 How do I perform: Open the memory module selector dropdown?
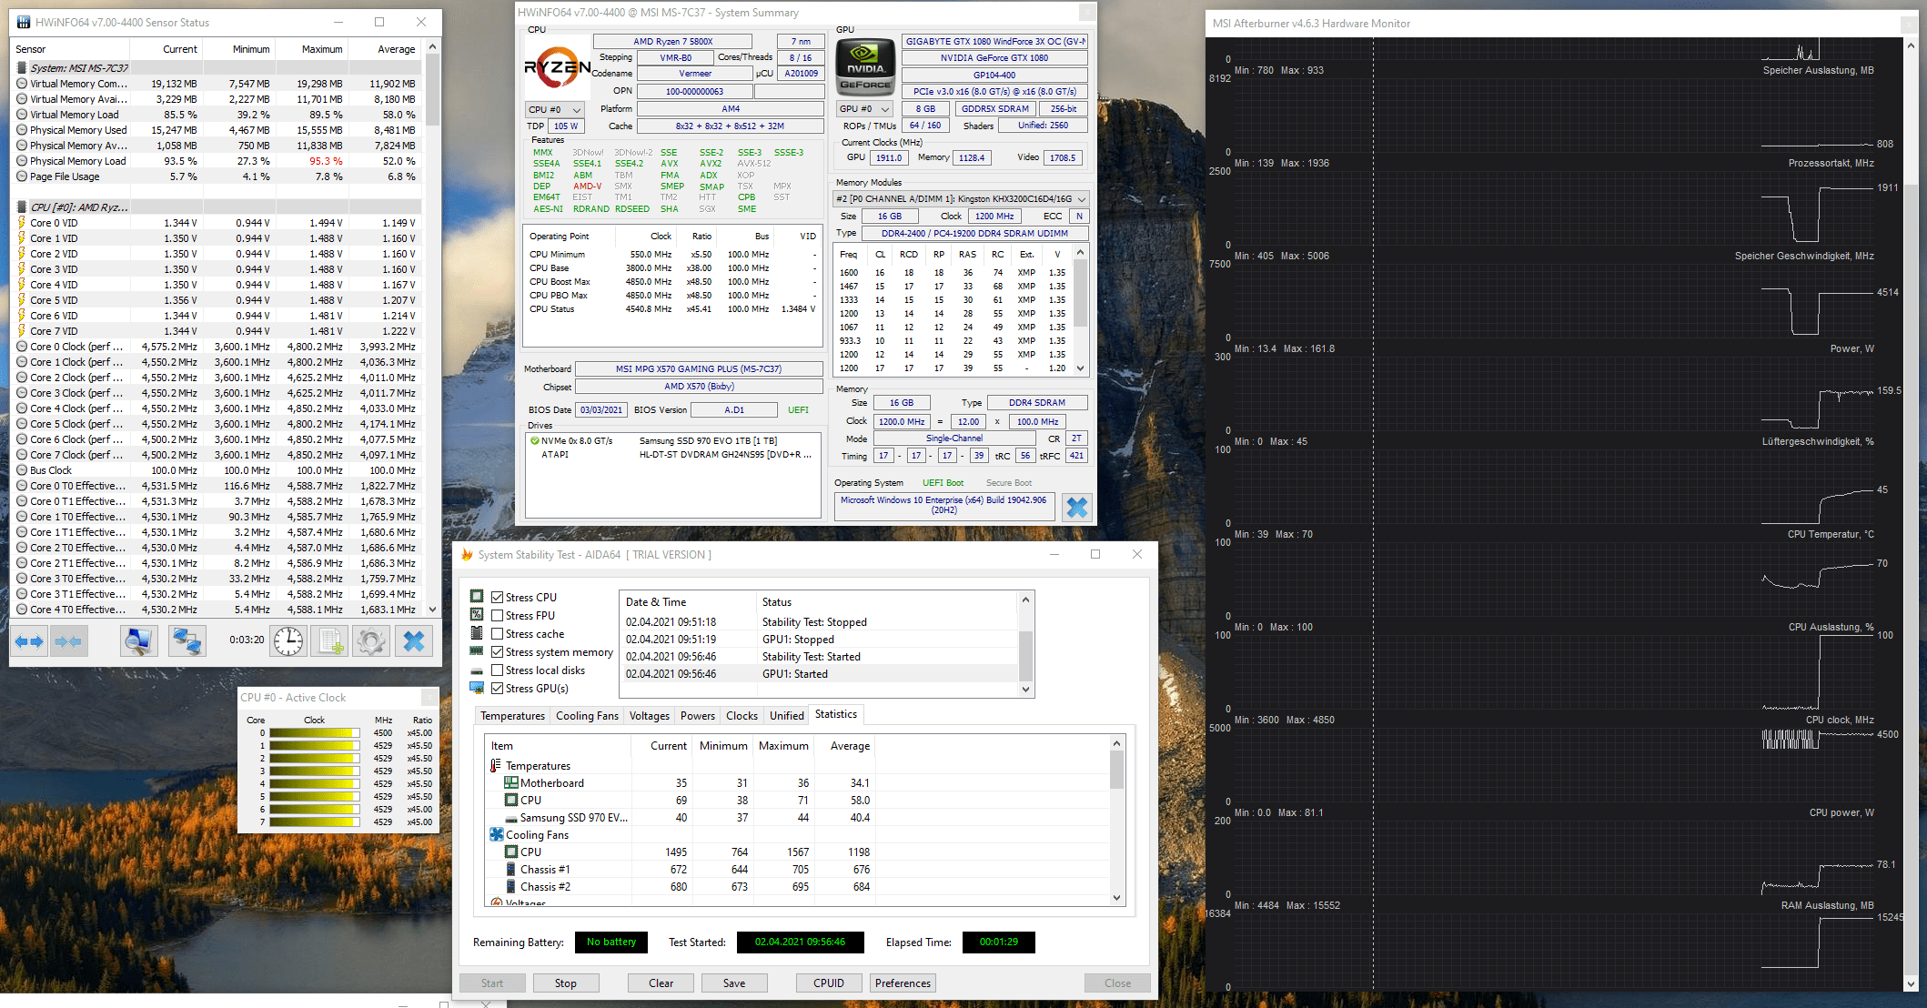coord(961,198)
